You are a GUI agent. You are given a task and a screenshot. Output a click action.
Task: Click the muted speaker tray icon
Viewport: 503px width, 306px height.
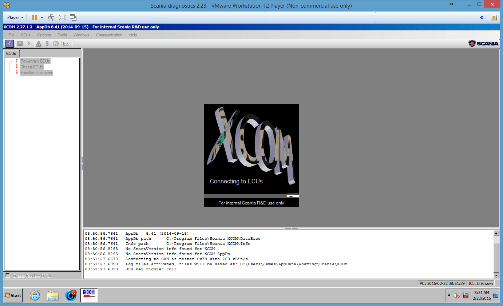pyautogui.click(x=457, y=296)
